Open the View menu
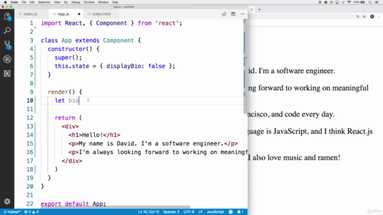This screenshot has width=383, height=215. (x=57, y=2)
